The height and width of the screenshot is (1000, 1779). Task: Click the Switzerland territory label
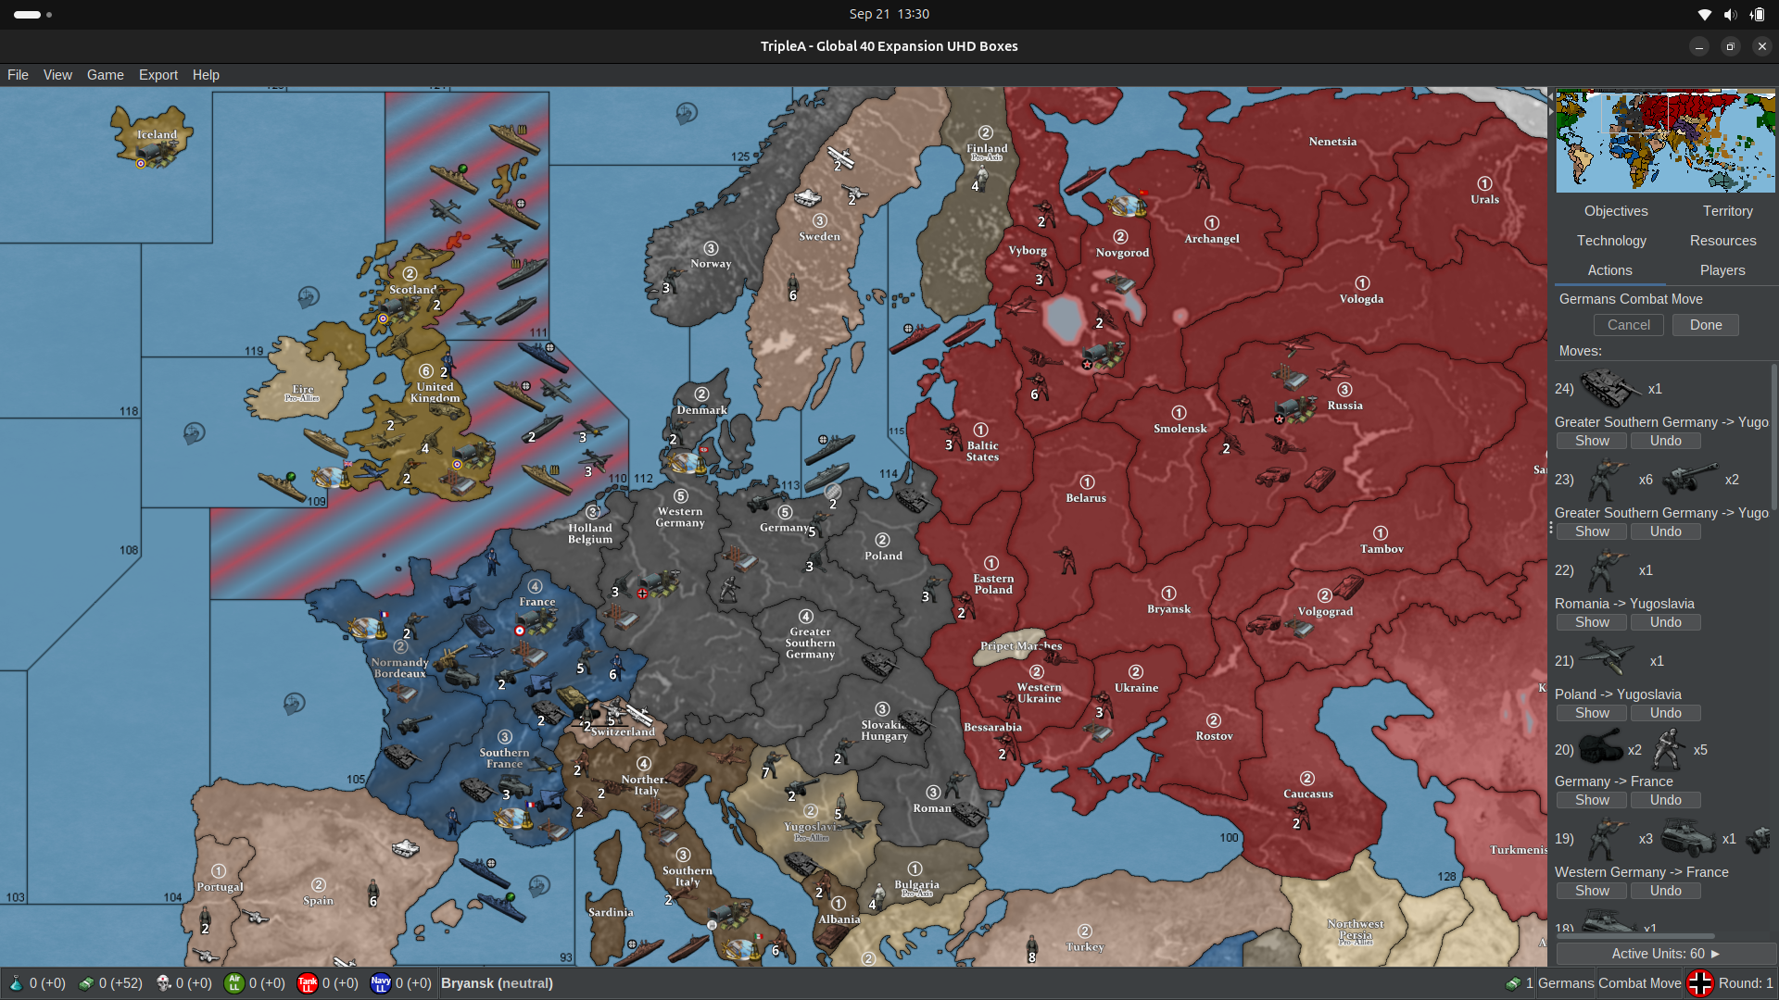coord(623,731)
